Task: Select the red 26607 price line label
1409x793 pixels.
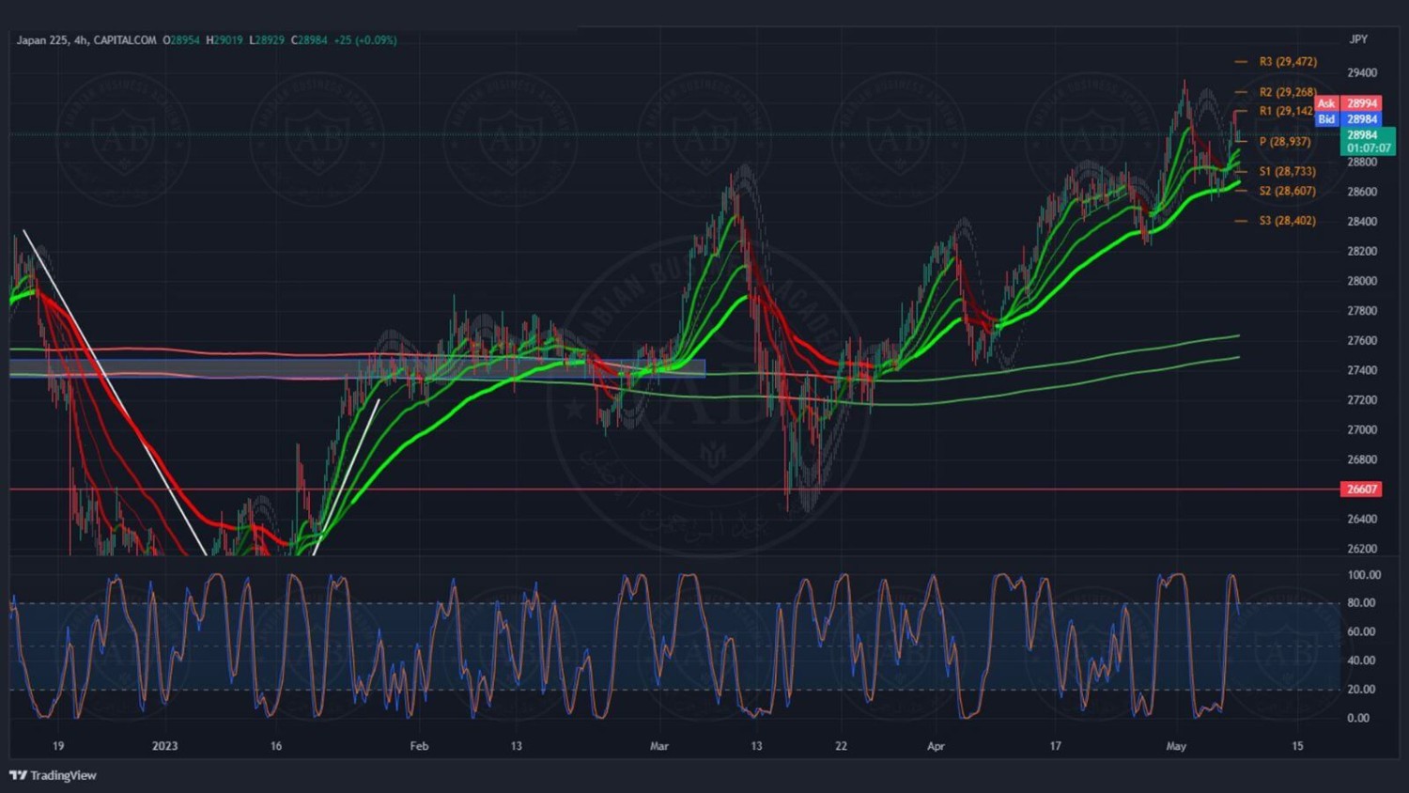Action: click(1361, 490)
